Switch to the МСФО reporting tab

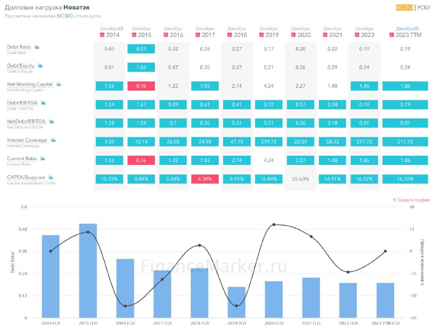404,8
